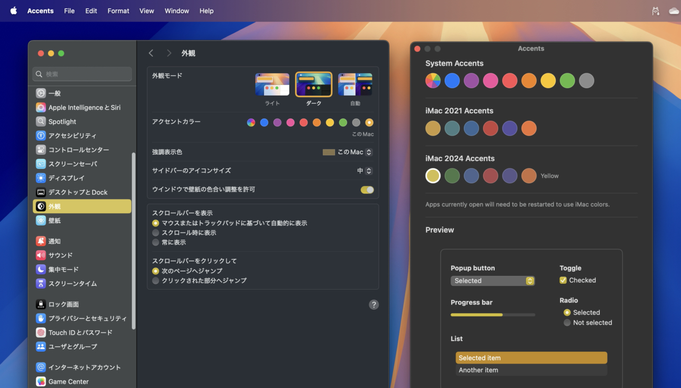Toggle the Checked checkbox in Preview
681x388 pixels.
pyautogui.click(x=563, y=280)
